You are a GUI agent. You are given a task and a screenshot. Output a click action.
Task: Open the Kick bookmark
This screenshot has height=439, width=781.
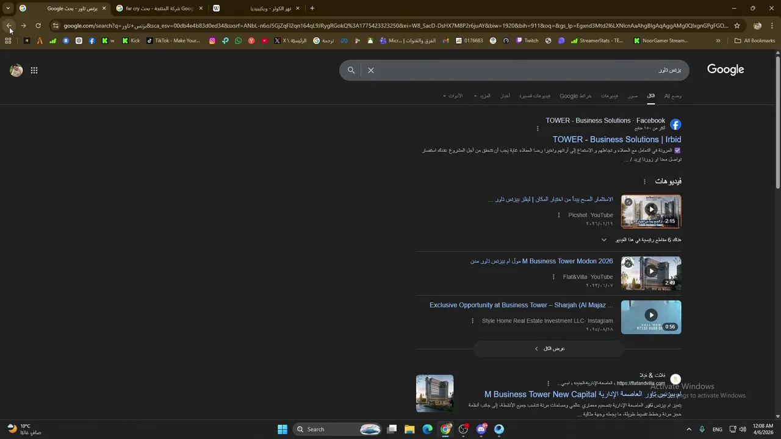pos(131,41)
